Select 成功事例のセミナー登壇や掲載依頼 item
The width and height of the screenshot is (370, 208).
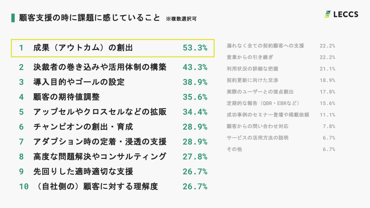click(268, 115)
